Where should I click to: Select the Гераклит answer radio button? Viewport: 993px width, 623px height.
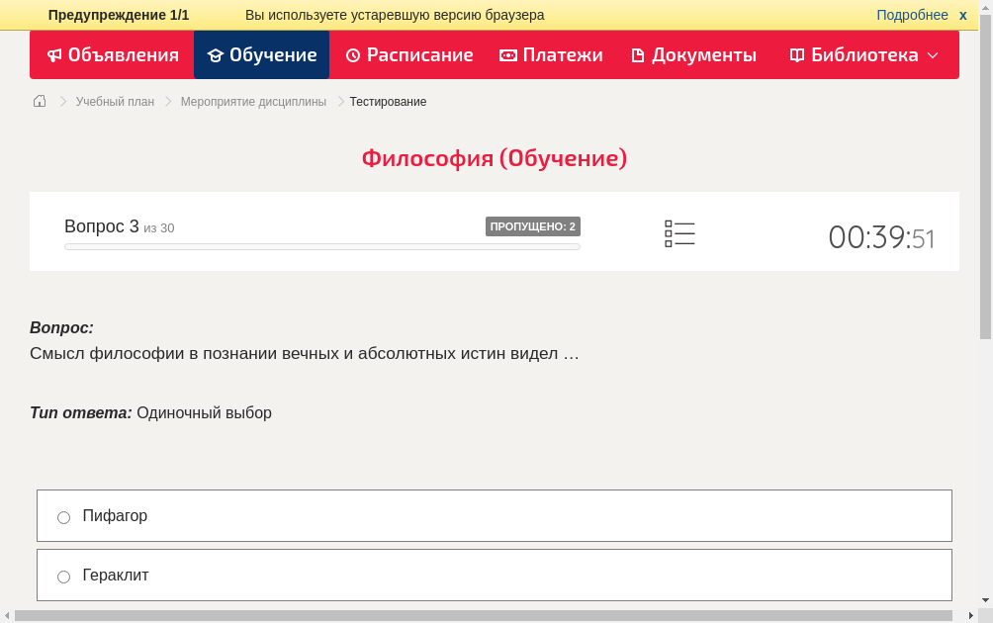(64, 577)
